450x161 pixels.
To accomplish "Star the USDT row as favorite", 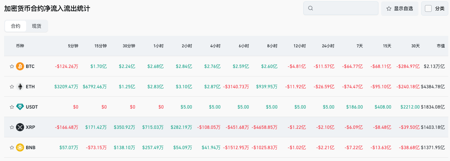I will pos(12,107).
